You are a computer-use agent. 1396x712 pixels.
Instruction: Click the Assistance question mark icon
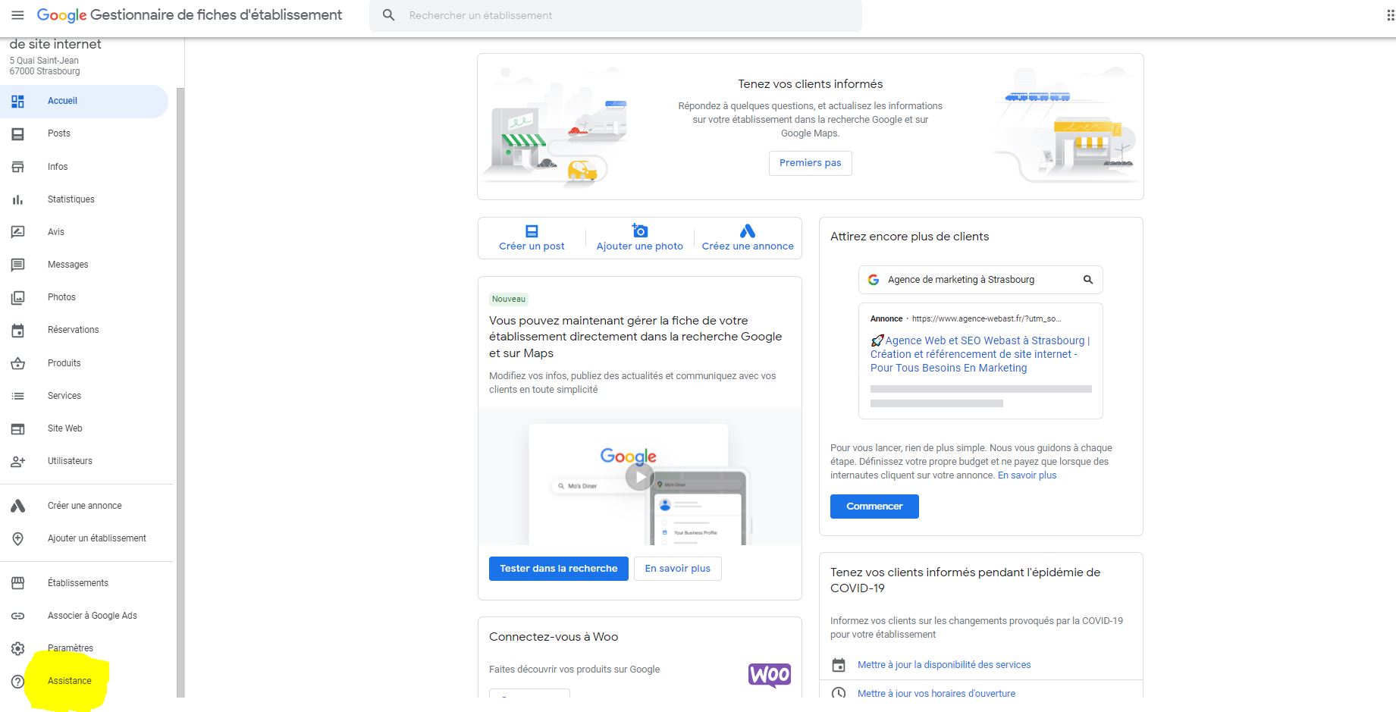coord(17,681)
